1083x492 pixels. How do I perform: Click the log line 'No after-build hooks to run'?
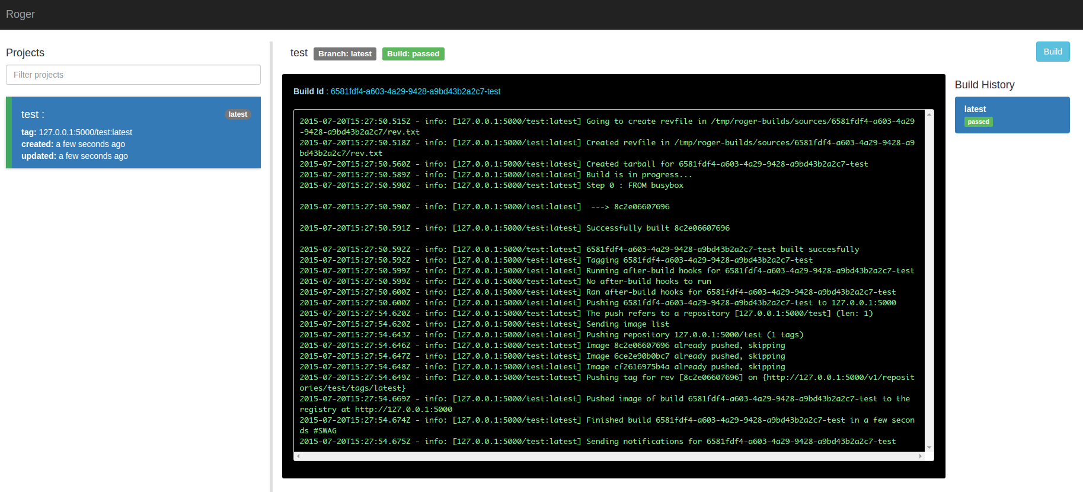[x=505, y=282]
